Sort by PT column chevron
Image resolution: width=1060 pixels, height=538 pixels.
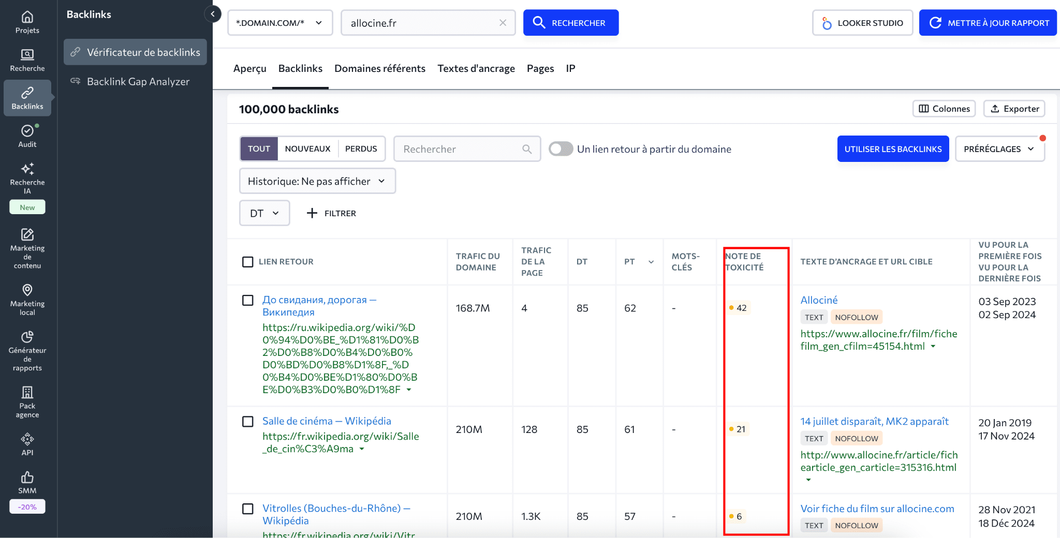click(x=651, y=262)
